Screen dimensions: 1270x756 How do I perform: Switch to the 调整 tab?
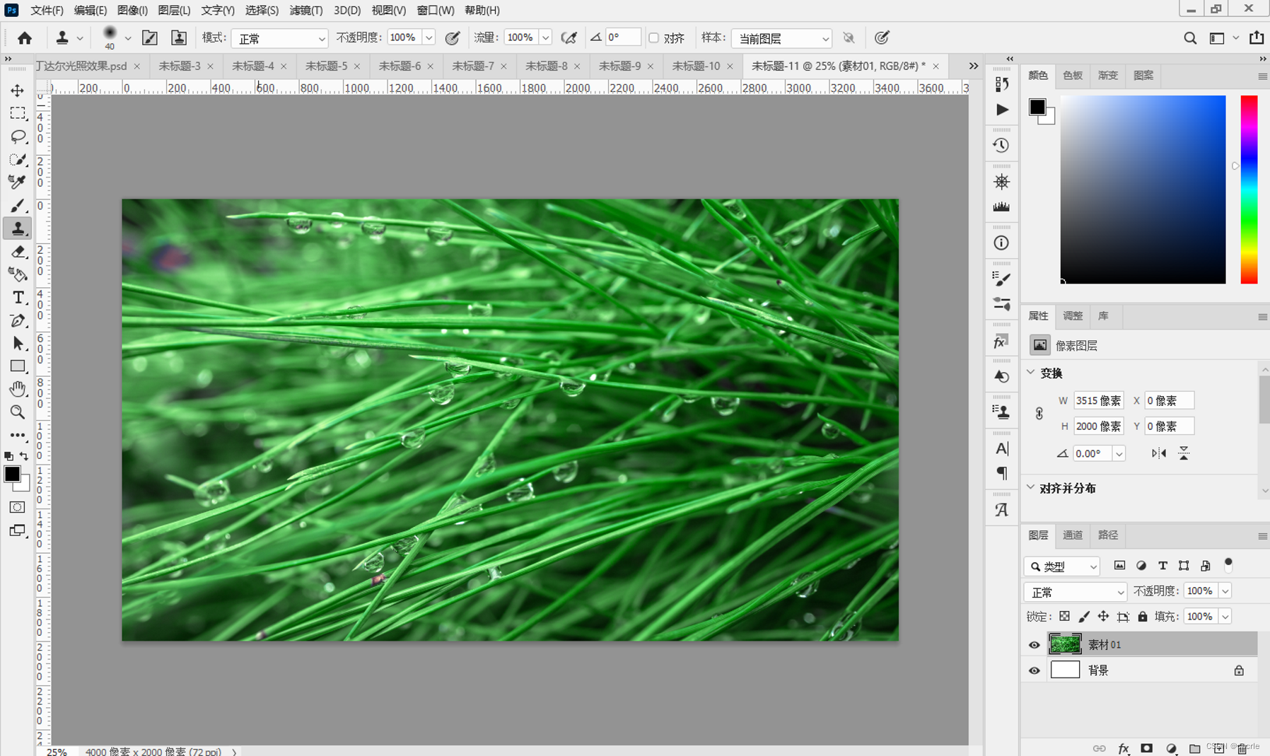click(x=1073, y=316)
